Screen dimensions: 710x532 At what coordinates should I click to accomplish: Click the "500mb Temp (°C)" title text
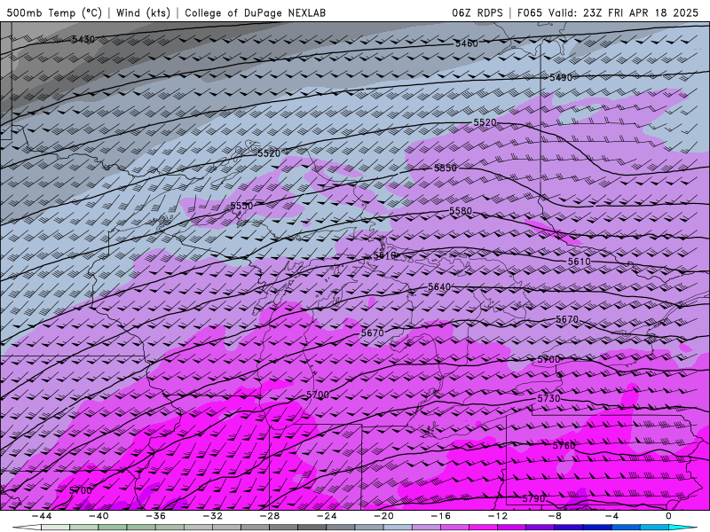(x=54, y=12)
